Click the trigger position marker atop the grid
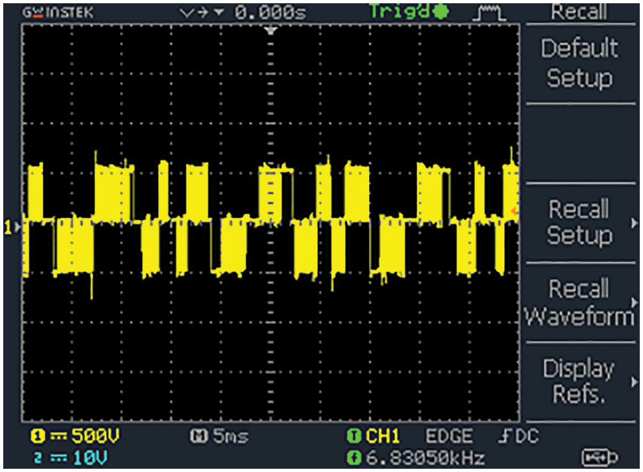The image size is (643, 472). click(271, 31)
